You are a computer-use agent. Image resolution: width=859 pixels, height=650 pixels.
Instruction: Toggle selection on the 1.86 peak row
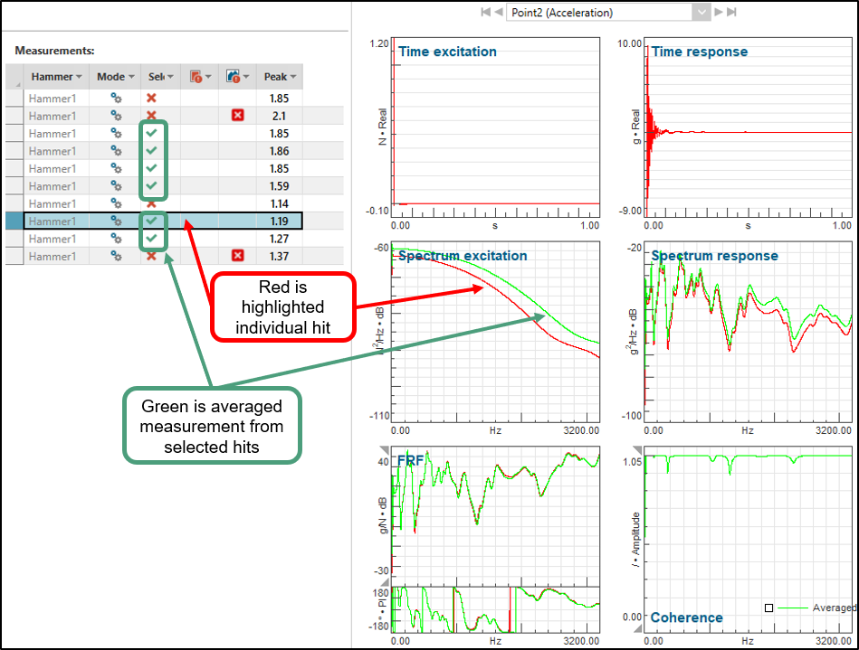152,151
